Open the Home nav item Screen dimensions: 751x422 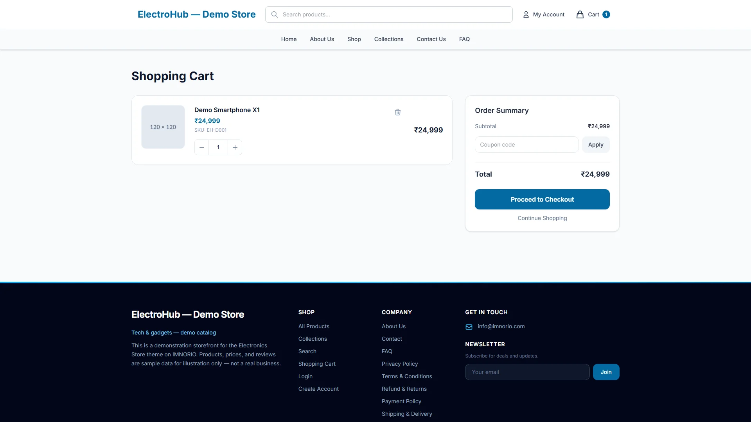click(x=289, y=39)
